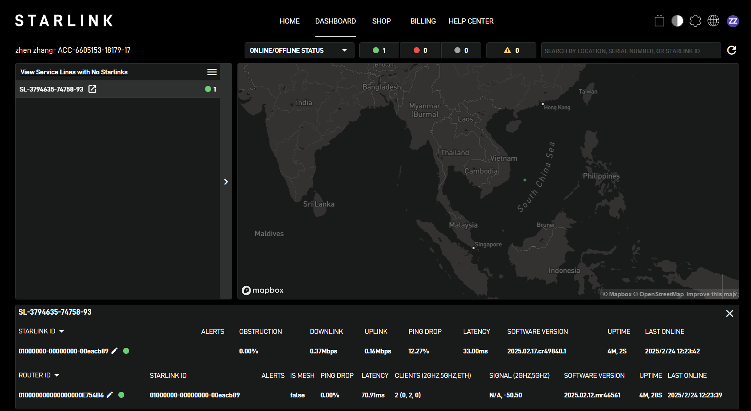Click downlink value 0.37Mbps
This screenshot has height=411, width=751.
point(323,351)
